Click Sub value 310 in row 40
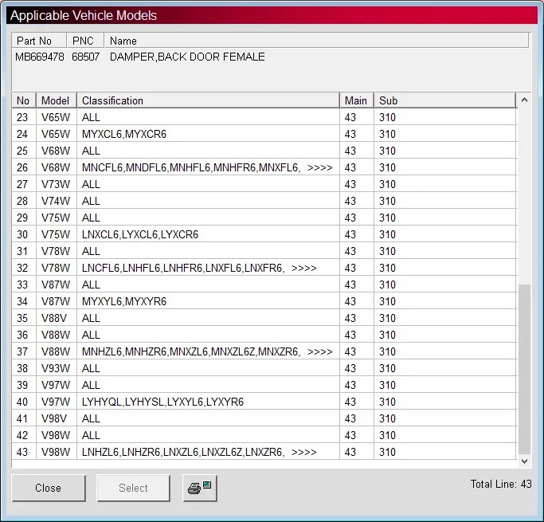Screen dimensions: 544x522 (x=387, y=402)
